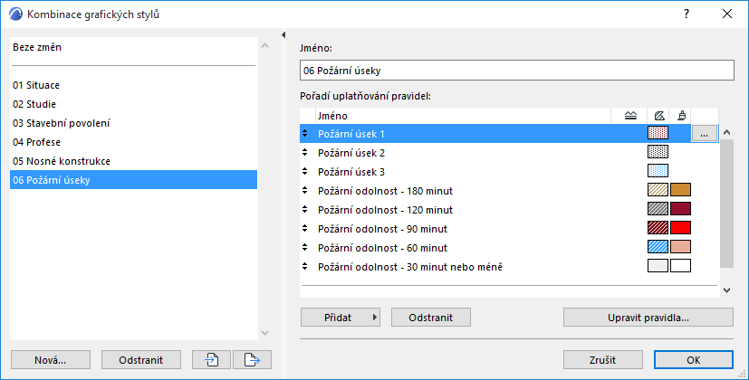Click the import style combination icon button
Viewport: 749px width, 380px height.
tap(211, 359)
